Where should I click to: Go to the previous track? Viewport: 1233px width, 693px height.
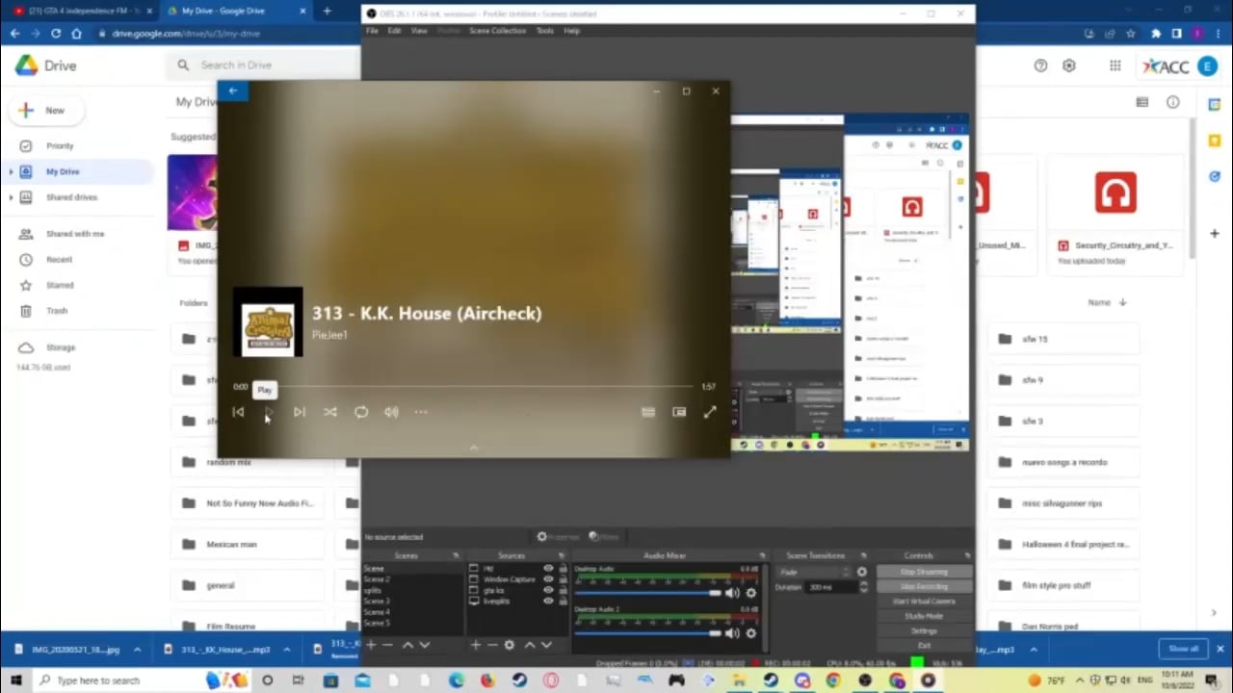pos(238,412)
